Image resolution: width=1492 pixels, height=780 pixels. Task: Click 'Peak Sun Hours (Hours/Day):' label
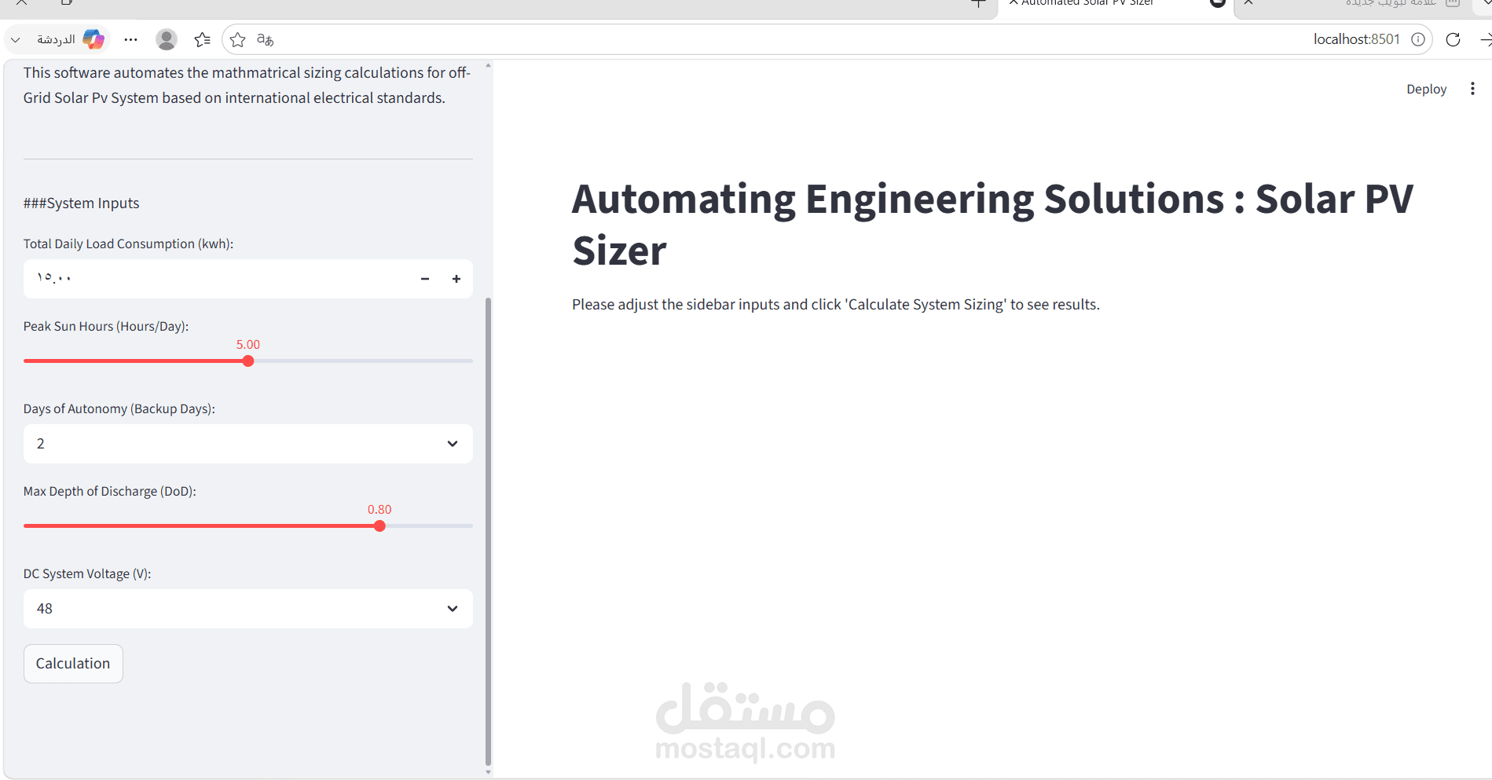click(x=106, y=327)
